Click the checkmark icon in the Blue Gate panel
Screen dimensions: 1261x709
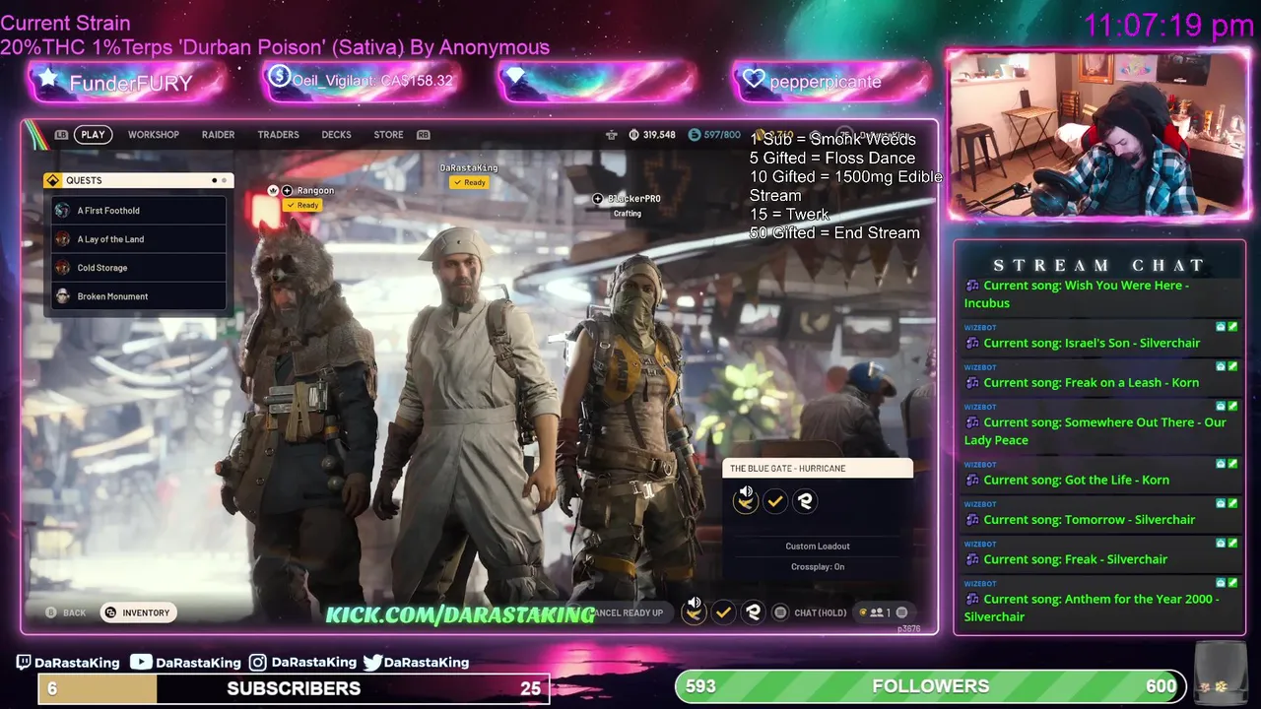[x=775, y=501]
